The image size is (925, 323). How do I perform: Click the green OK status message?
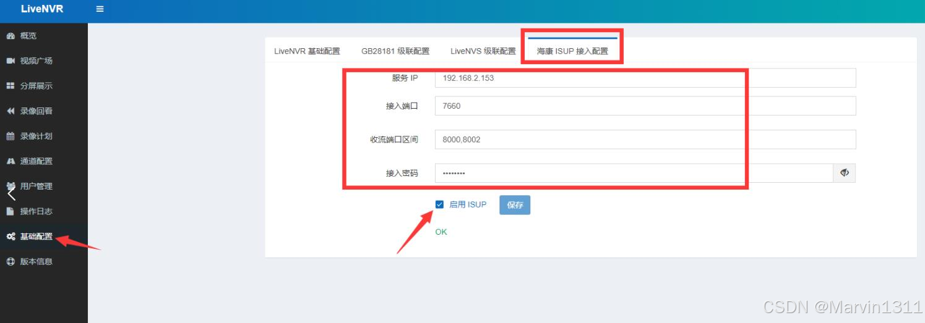pyautogui.click(x=441, y=232)
